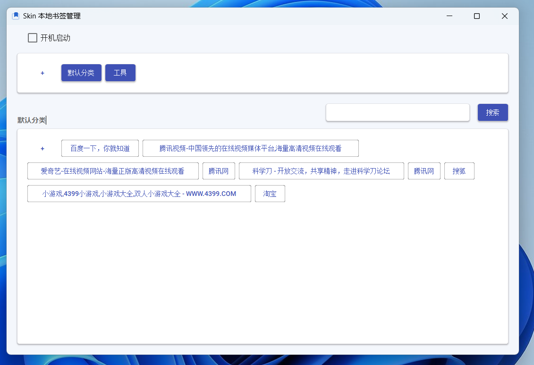This screenshot has height=365, width=534.
Task: Click the plus icon to add a bookmark
Action: pos(42,148)
